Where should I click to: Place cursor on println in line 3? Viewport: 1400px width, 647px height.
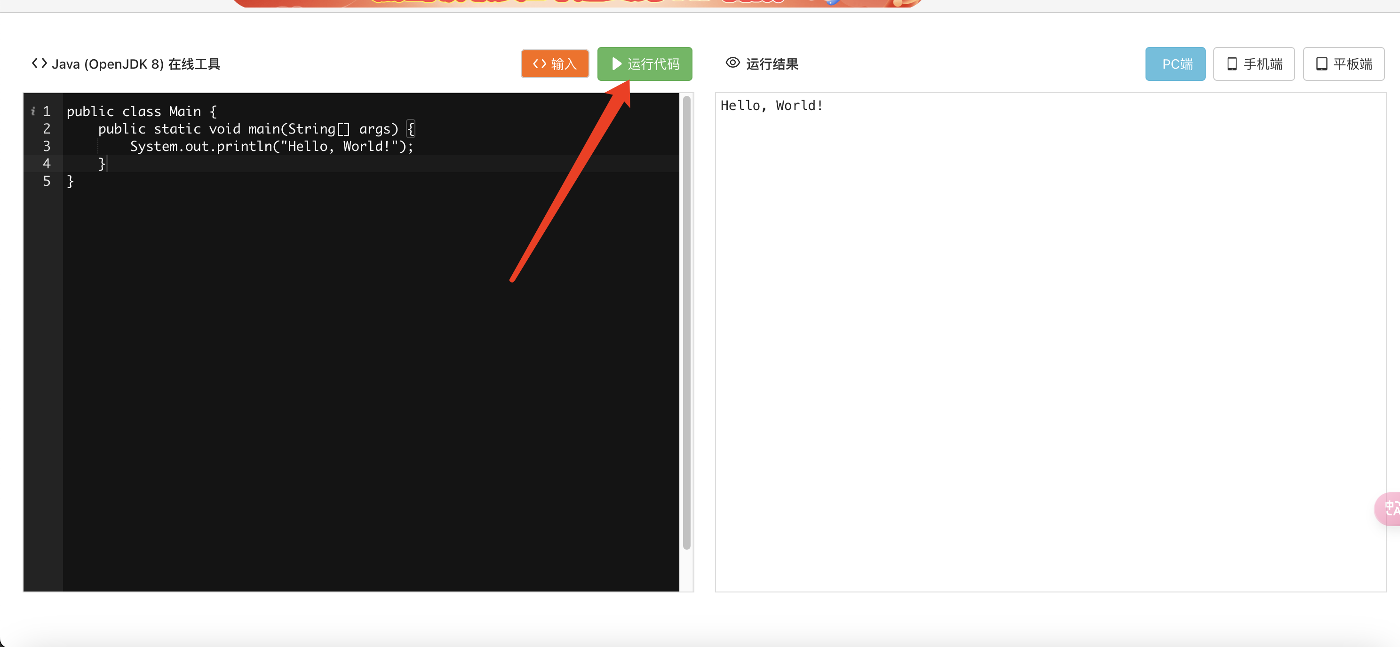tap(244, 146)
